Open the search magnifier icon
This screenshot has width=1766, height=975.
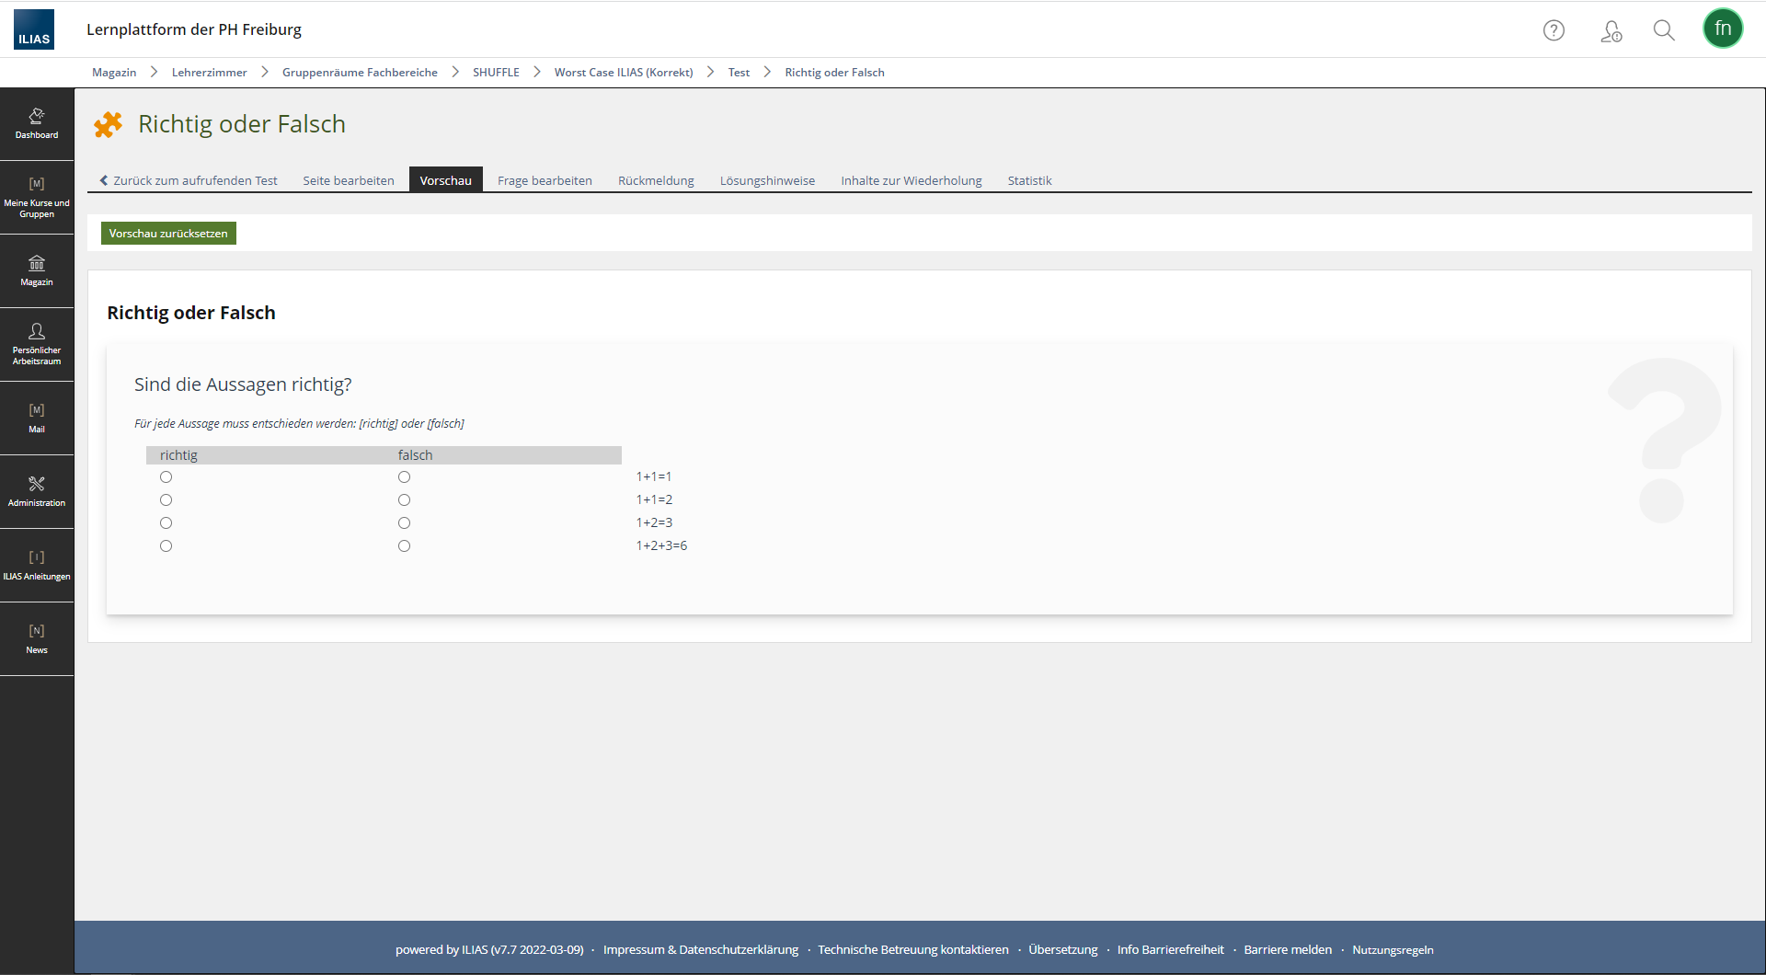(x=1663, y=30)
